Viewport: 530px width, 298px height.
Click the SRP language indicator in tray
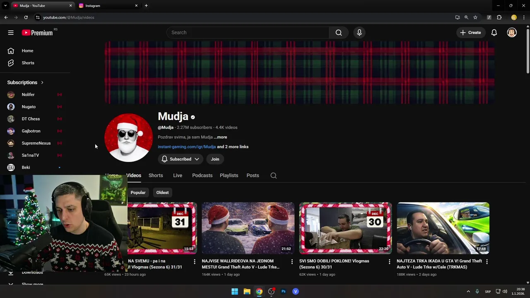(x=488, y=291)
